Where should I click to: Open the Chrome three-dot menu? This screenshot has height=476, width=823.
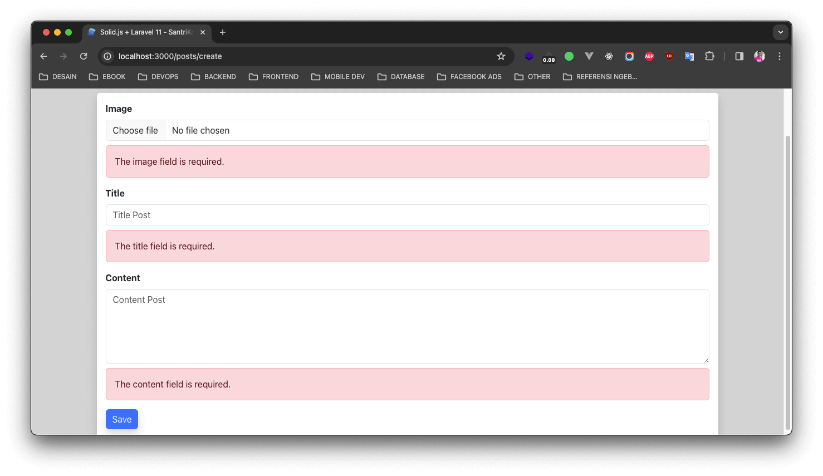pyautogui.click(x=780, y=56)
